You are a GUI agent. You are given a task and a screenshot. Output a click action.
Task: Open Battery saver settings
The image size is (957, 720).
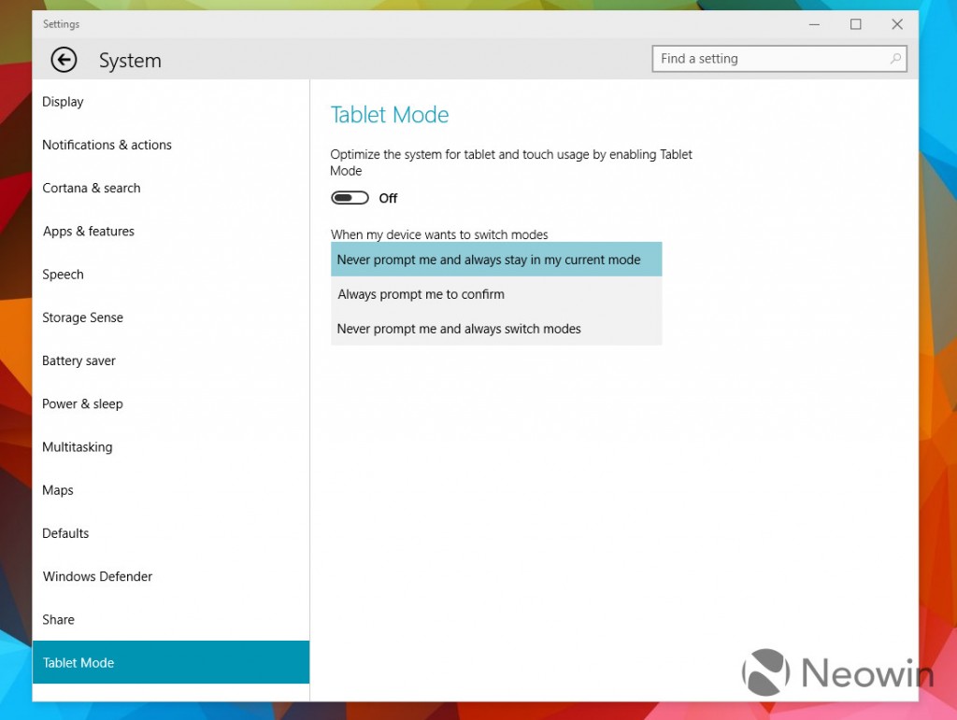pos(79,360)
